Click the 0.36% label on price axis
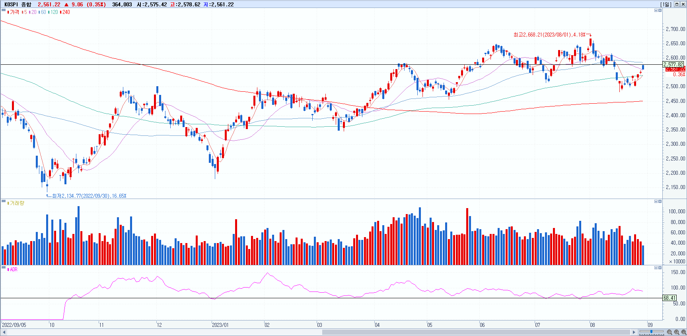Screen dimensions: 687x336 point(679,74)
